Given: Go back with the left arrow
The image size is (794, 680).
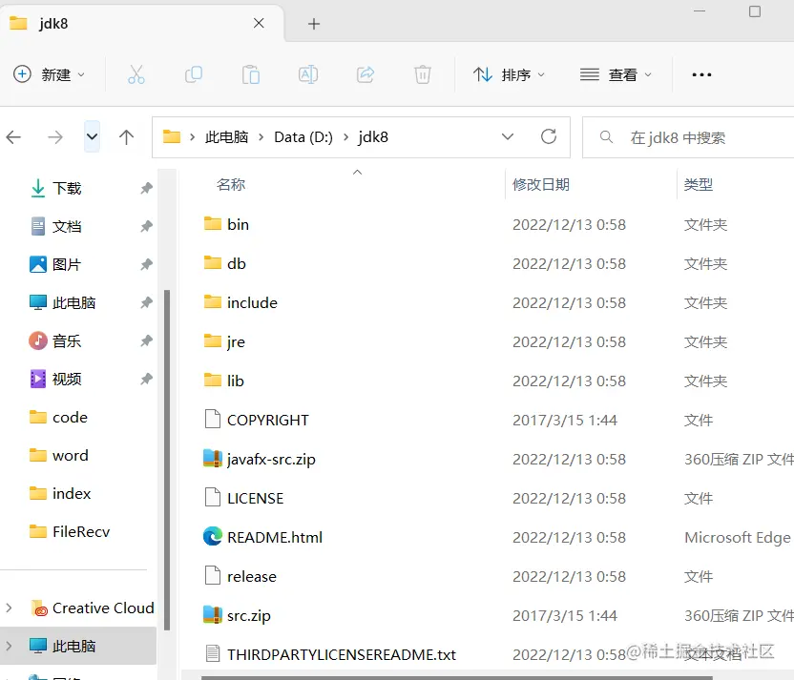Looking at the screenshot, I should pos(13,137).
